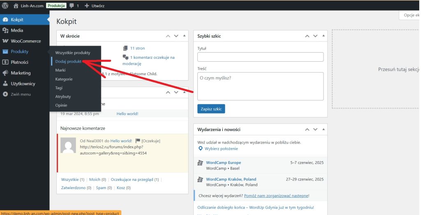Open the 11 stron link
Viewport: 421px width, 215px height.
pyautogui.click(x=137, y=49)
